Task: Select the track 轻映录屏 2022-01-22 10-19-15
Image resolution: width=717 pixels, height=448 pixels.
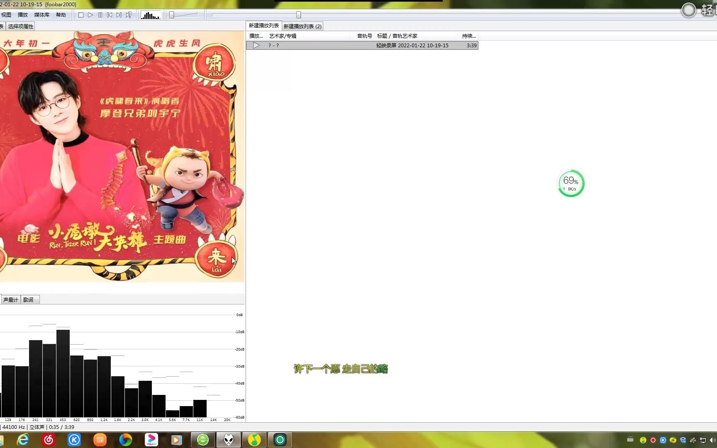Action: tap(362, 45)
